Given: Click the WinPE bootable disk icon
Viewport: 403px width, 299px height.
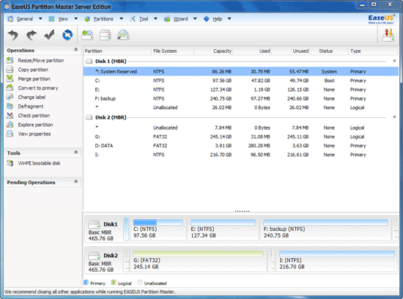Looking at the screenshot, I should [x=10, y=163].
